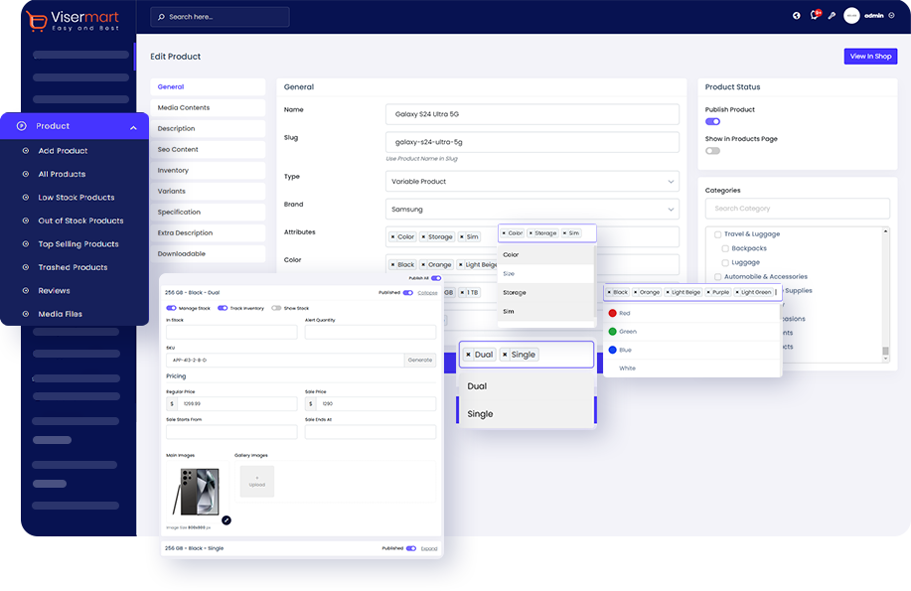Remove the Purple color chip
Image resolution: width=911 pixels, height=591 pixels.
[x=708, y=292]
